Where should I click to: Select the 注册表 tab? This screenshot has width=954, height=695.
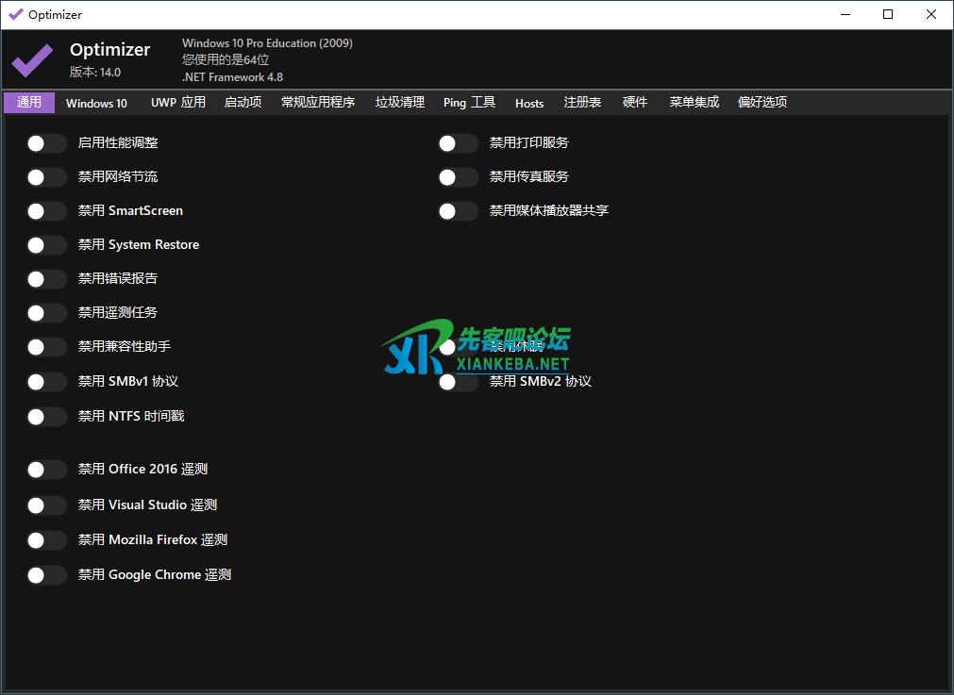(582, 103)
